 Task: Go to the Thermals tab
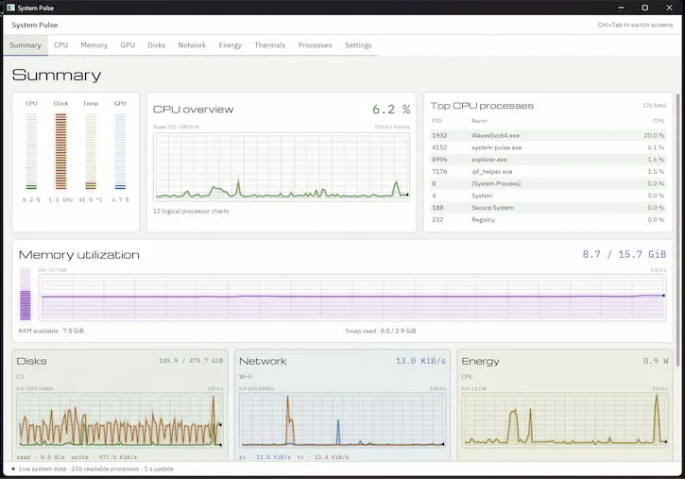pyautogui.click(x=269, y=45)
